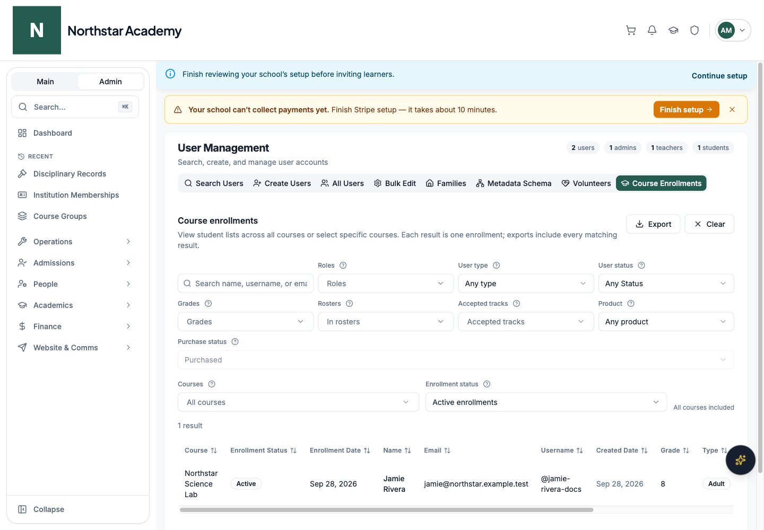
Task: Click the Export button
Action: (653, 224)
